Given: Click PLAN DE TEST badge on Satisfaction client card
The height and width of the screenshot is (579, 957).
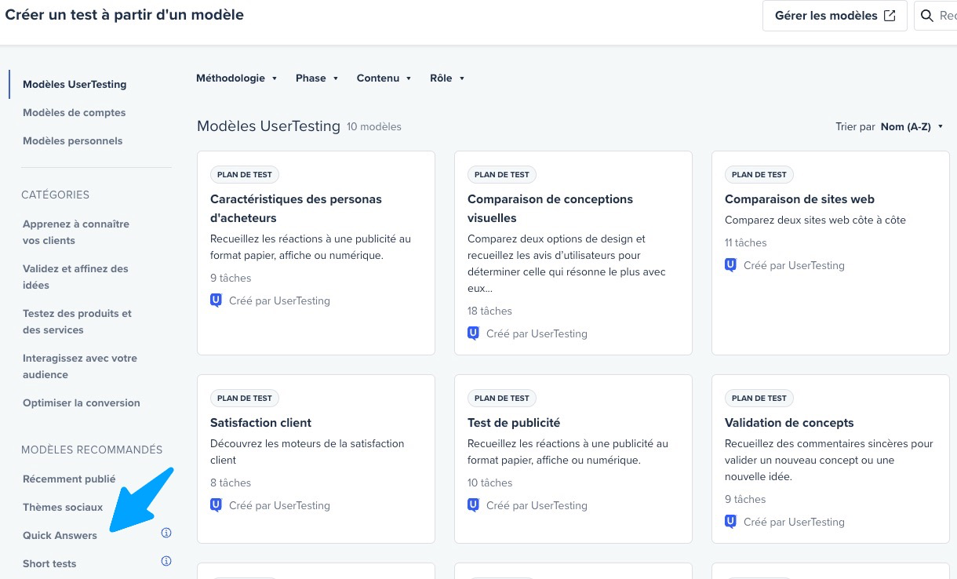Looking at the screenshot, I should [x=245, y=399].
